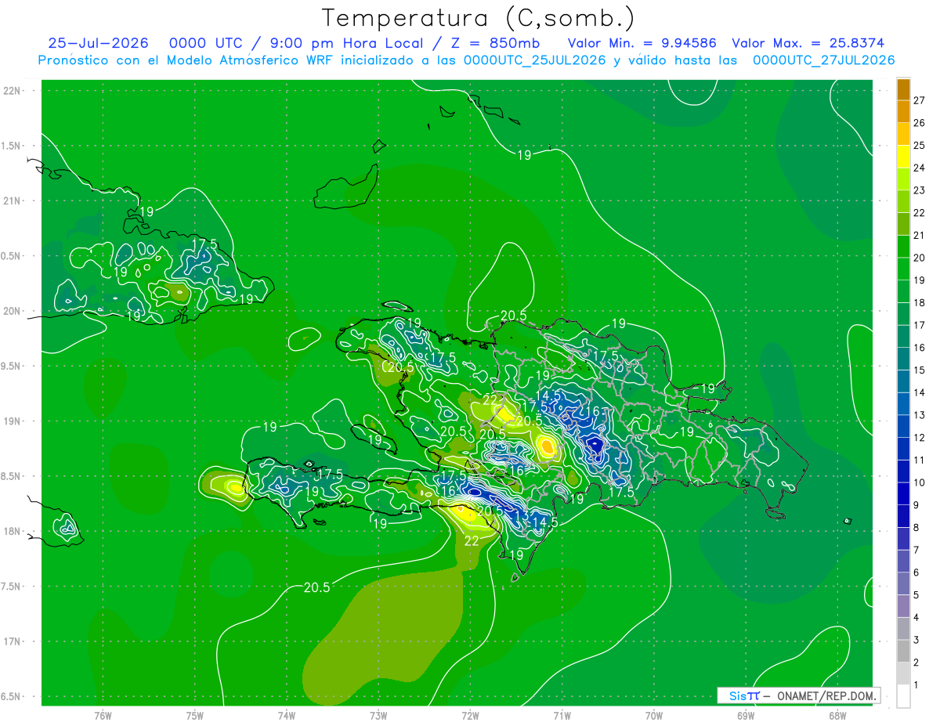This screenshot has width=940, height=726.
Task: Click the number 8 on the color scale
Action: 916,528
